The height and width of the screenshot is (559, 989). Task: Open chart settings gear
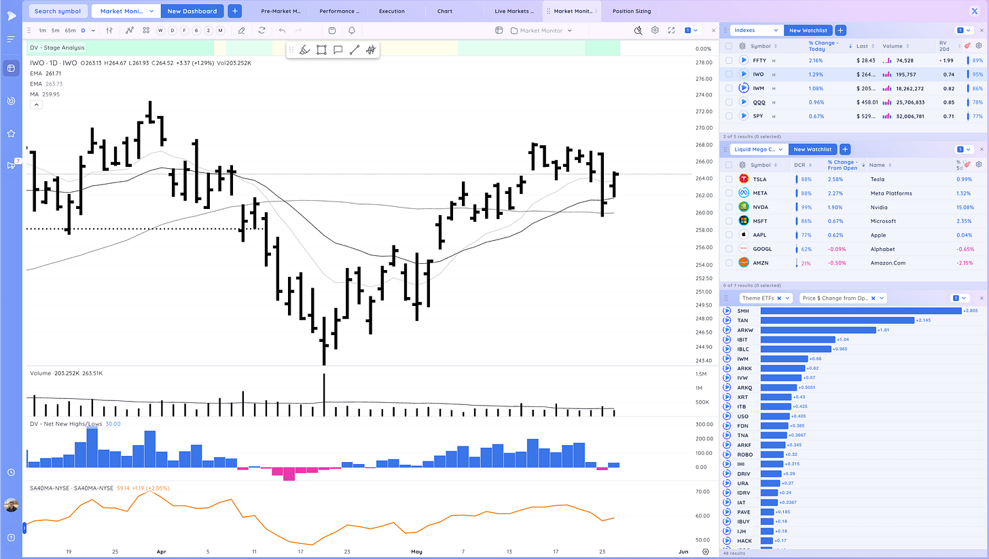(655, 31)
